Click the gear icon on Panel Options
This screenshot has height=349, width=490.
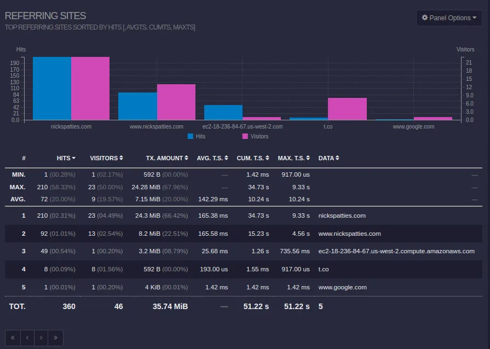coord(425,18)
